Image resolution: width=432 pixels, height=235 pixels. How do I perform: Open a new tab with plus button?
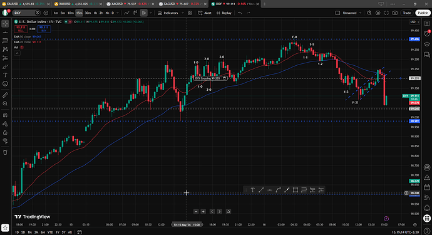click(264, 4)
